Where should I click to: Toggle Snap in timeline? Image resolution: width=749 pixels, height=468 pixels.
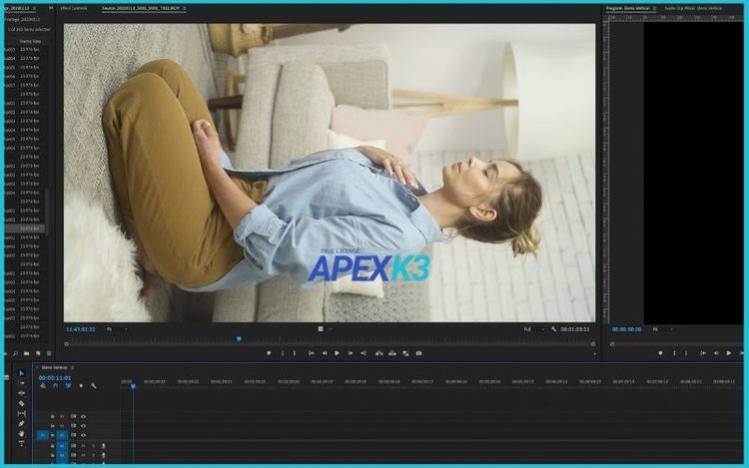(x=55, y=385)
